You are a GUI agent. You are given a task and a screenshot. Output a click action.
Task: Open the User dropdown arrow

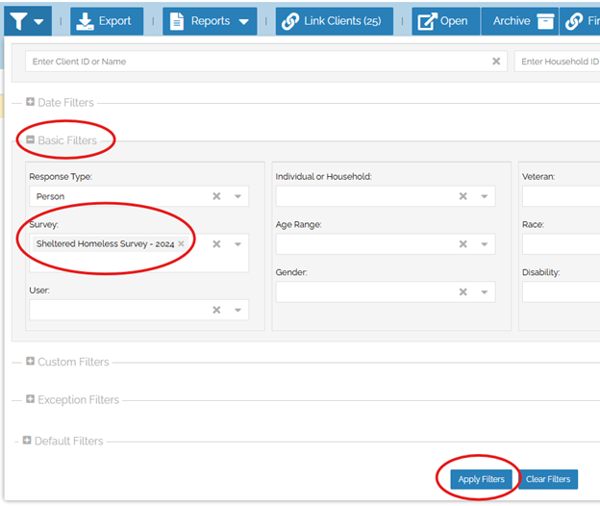pyautogui.click(x=237, y=310)
